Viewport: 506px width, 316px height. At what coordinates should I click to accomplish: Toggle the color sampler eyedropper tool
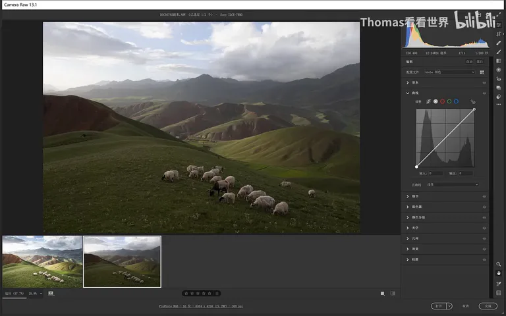click(499, 284)
